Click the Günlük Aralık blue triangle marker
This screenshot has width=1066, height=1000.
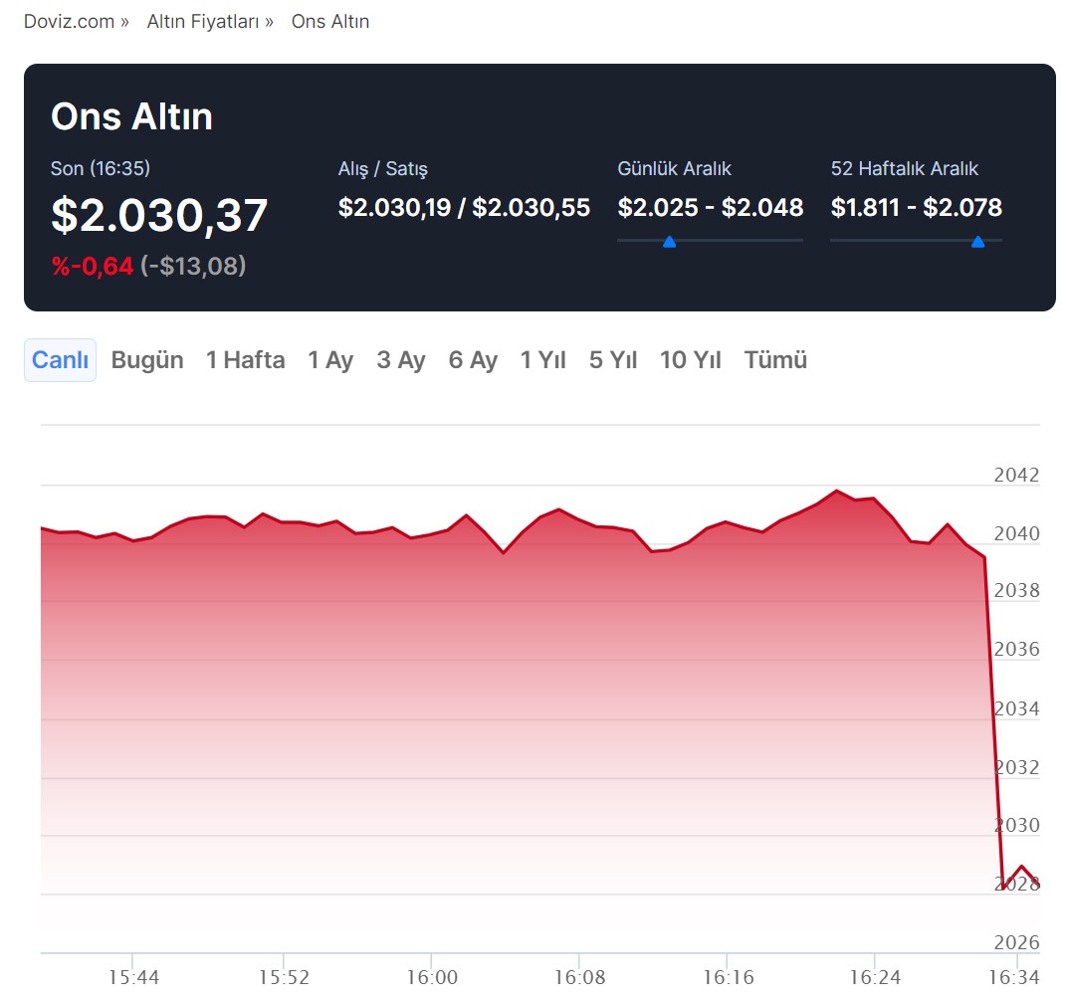tap(669, 242)
